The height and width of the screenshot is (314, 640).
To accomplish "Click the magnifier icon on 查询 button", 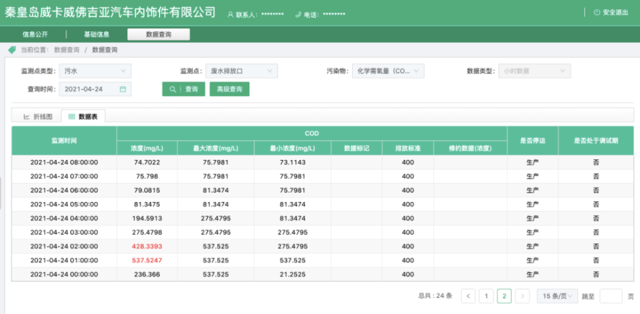I will coord(173,90).
